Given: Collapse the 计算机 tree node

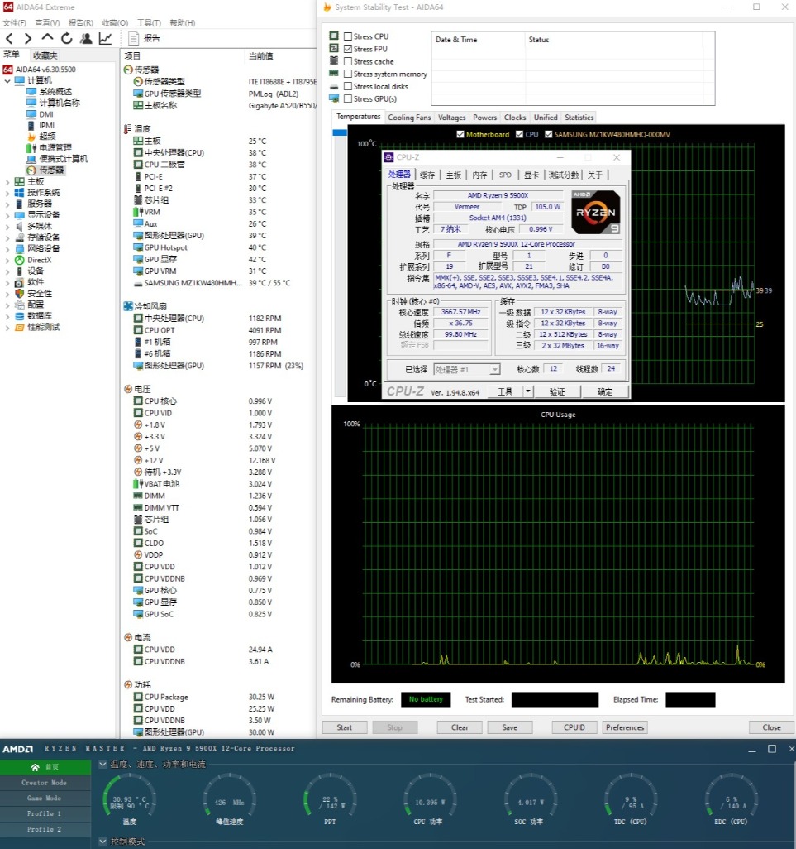Looking at the screenshot, I should click(7, 80).
